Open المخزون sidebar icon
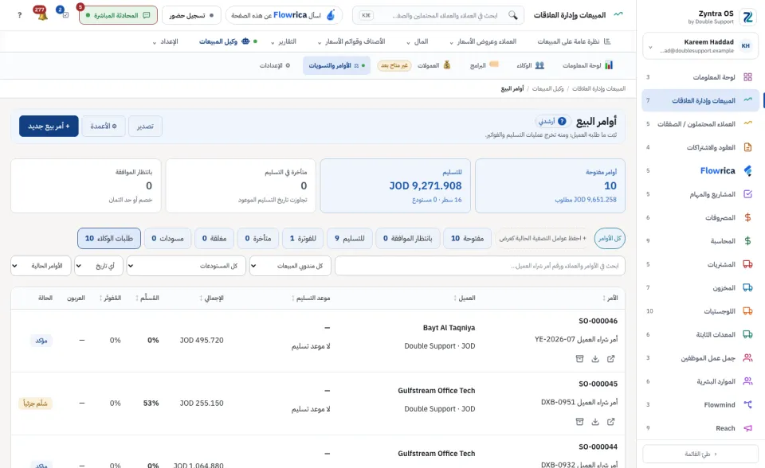Viewport: 765px width, 468px height. tap(747, 287)
